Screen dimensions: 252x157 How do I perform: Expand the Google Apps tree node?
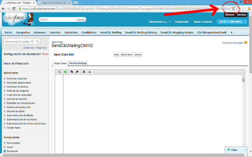(5, 128)
